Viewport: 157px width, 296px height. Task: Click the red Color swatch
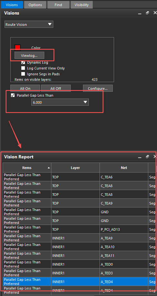(x=17, y=48)
